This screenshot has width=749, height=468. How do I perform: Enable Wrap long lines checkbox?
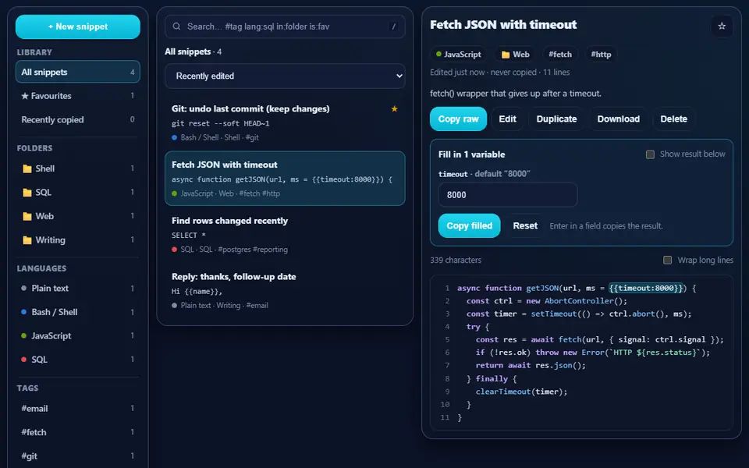(667, 260)
